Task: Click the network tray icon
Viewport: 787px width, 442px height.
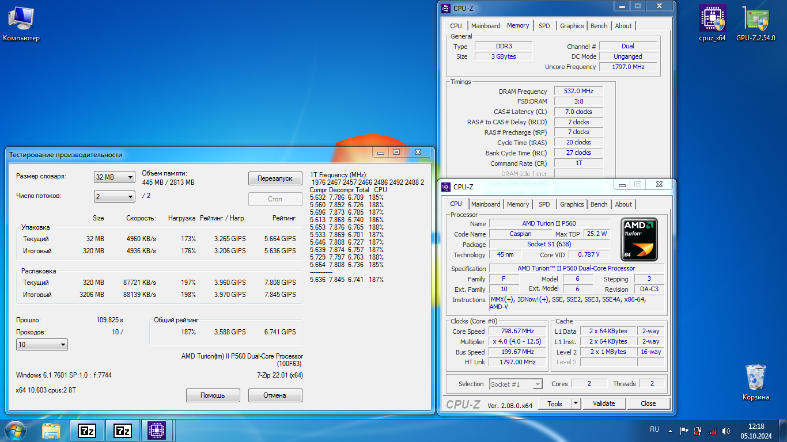Action: [712, 430]
